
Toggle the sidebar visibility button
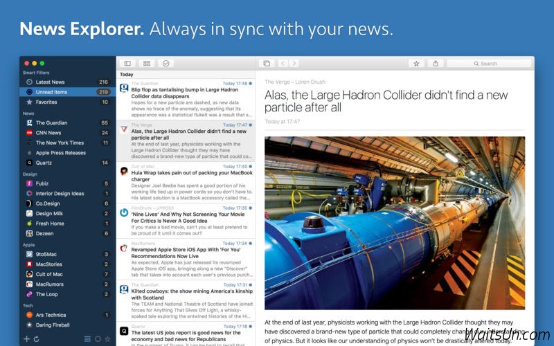[x=127, y=63]
